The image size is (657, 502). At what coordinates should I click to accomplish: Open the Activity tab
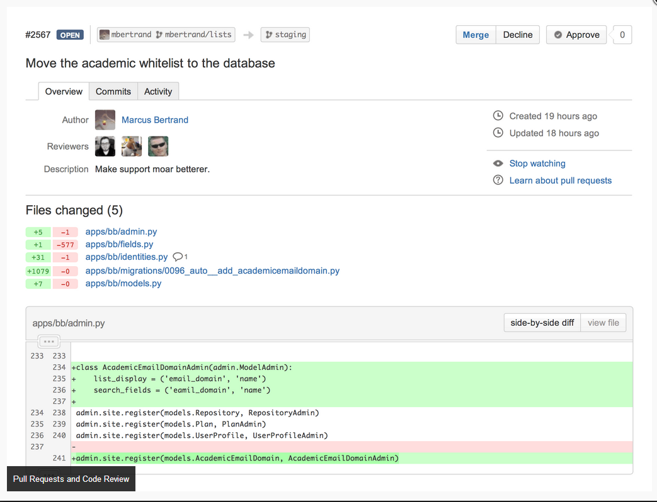pos(157,91)
